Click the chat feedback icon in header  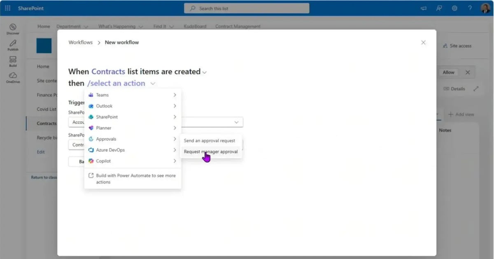(439, 8)
